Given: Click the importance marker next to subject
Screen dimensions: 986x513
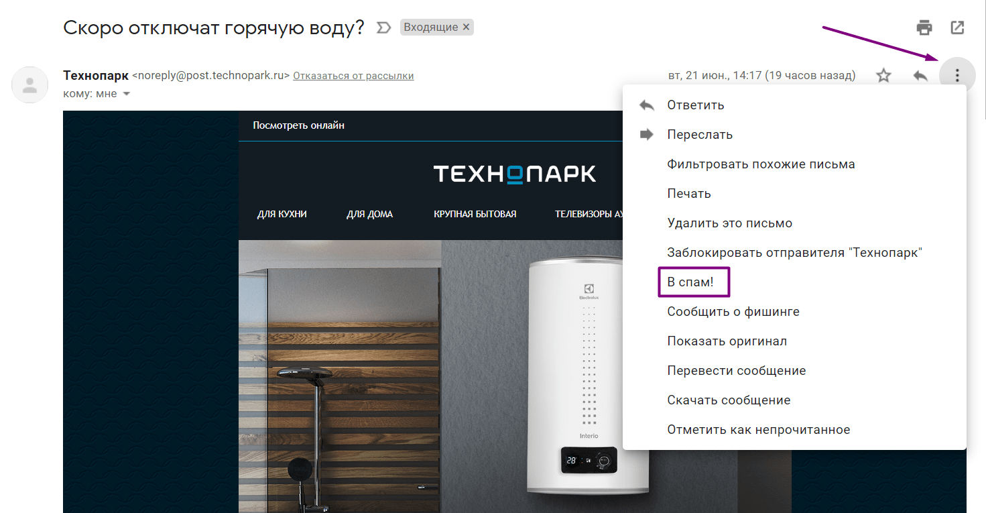Looking at the screenshot, I should point(383,27).
